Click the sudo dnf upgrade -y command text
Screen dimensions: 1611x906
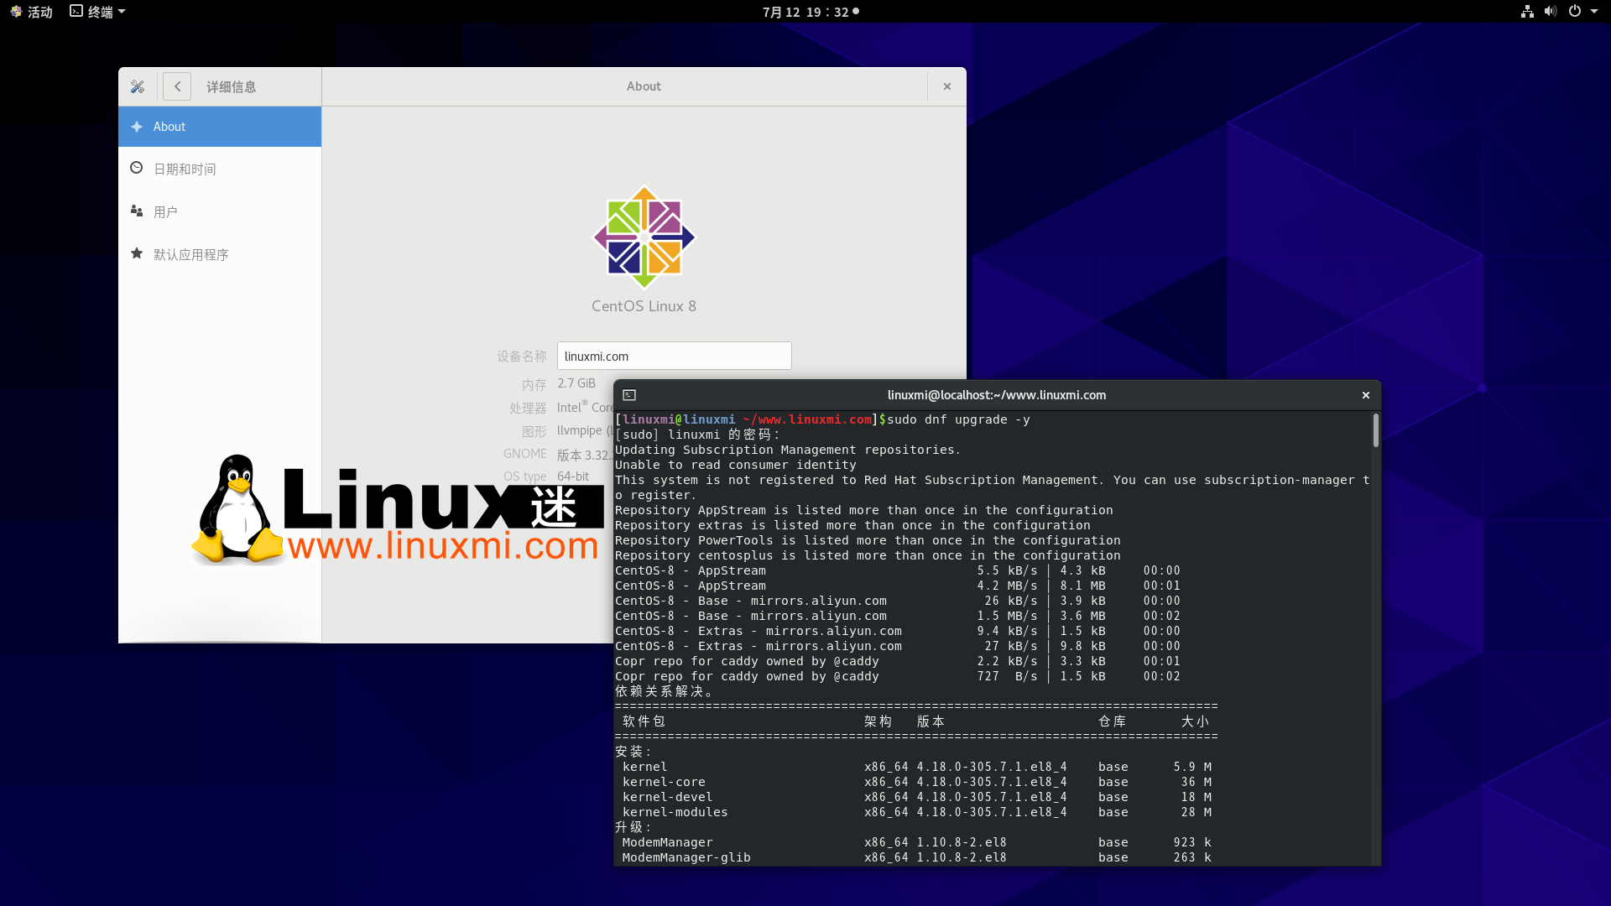(x=958, y=419)
